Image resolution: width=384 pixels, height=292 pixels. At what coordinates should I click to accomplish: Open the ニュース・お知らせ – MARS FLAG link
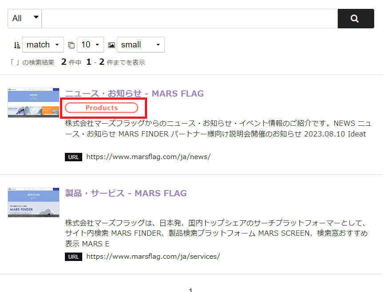[x=134, y=93]
